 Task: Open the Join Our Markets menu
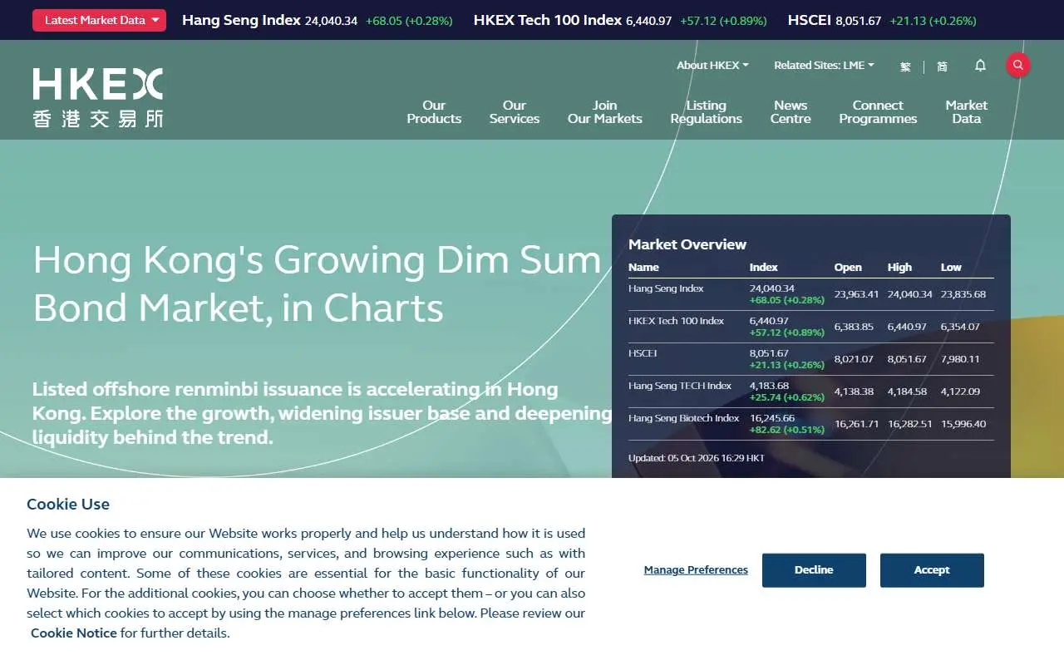coord(604,112)
